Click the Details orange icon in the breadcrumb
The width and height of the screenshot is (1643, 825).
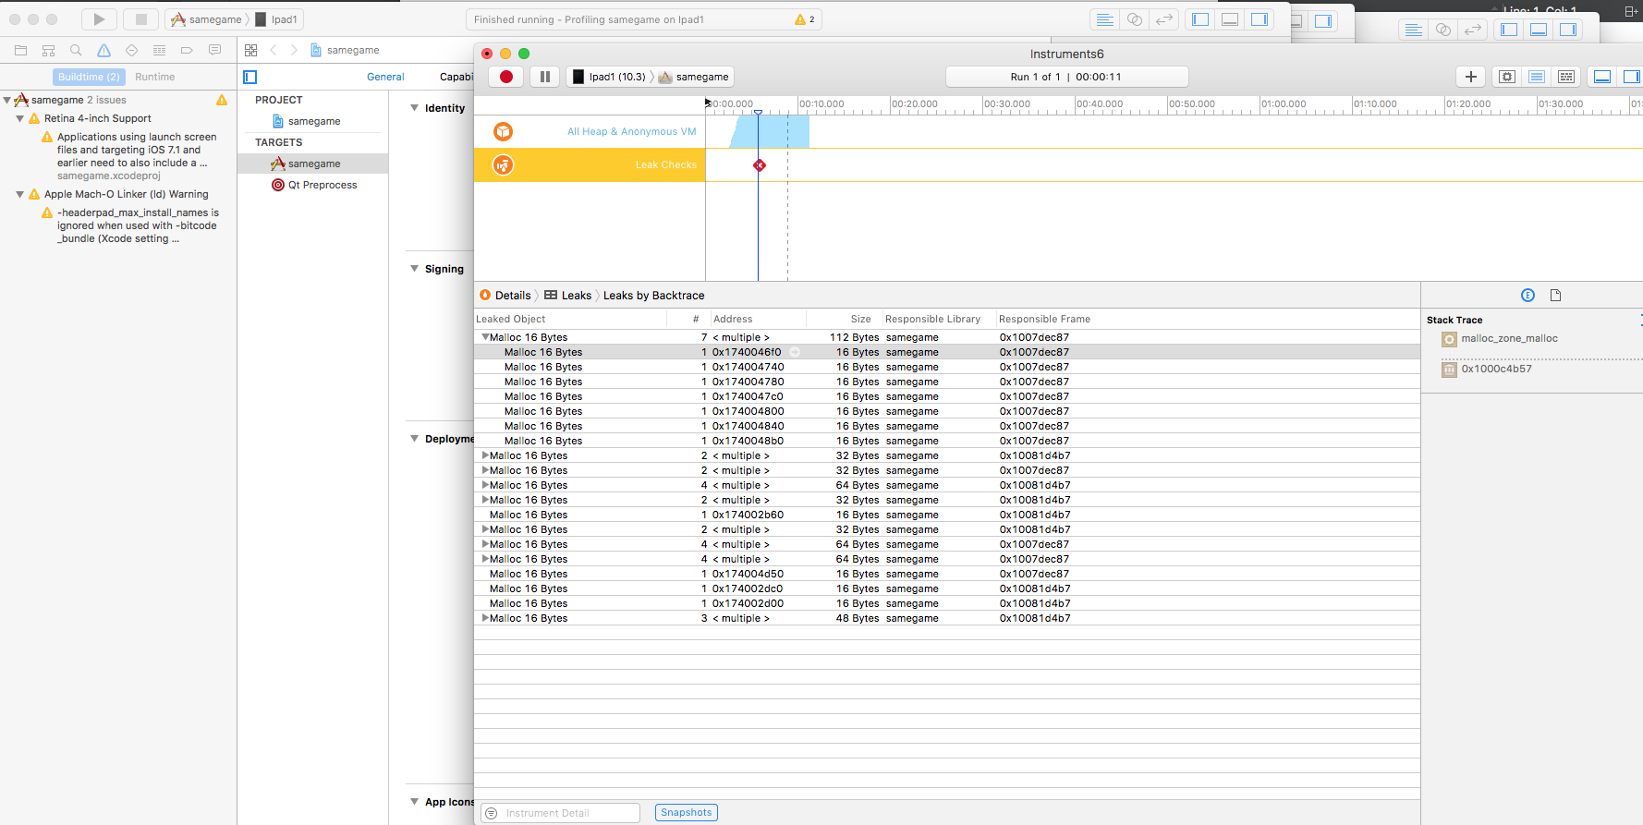point(485,295)
